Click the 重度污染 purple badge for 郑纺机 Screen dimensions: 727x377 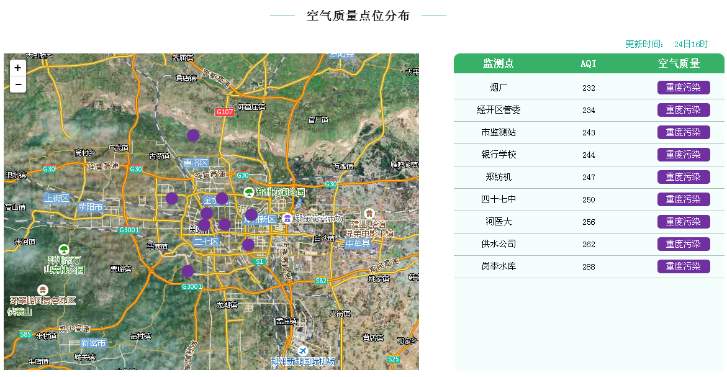[x=683, y=177]
